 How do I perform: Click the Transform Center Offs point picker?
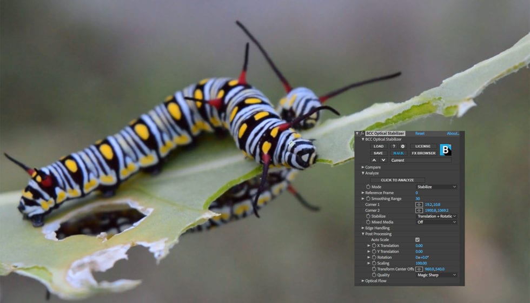tap(419, 269)
